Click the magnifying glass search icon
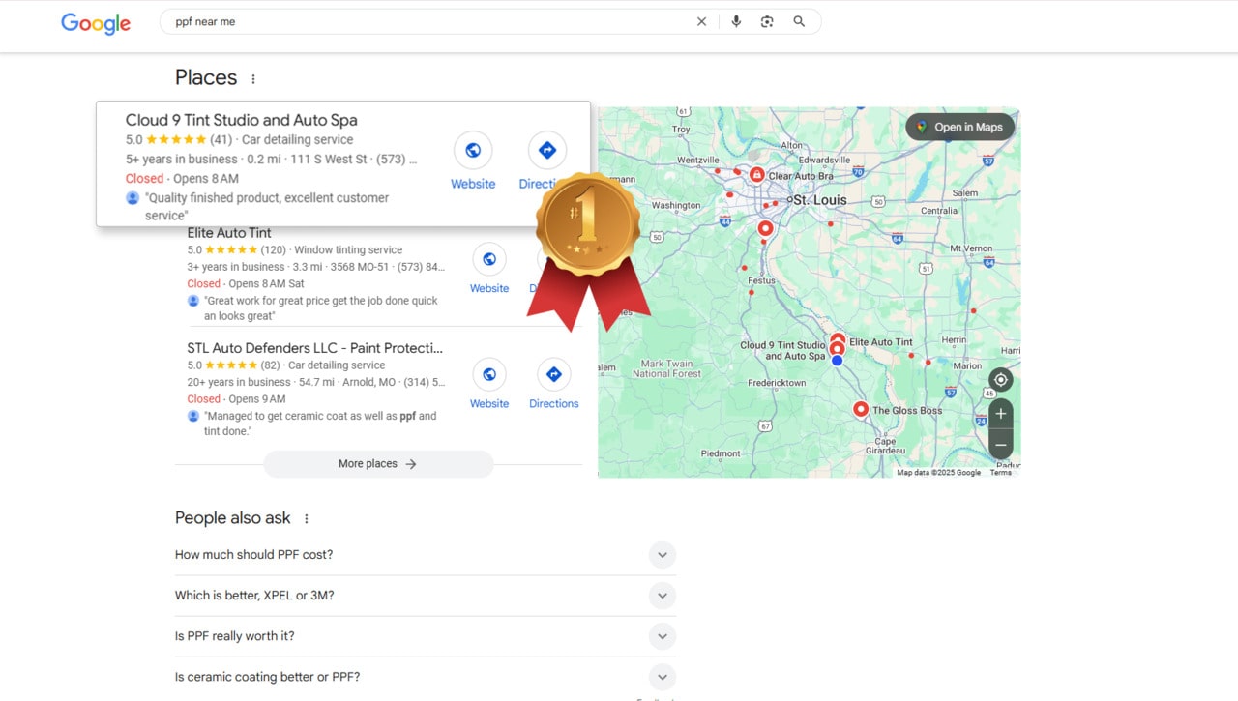This screenshot has height=701, width=1238. click(799, 21)
